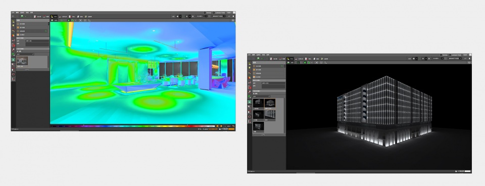
Task: Open first menu bar item in building facade window
Action: tap(249, 55)
